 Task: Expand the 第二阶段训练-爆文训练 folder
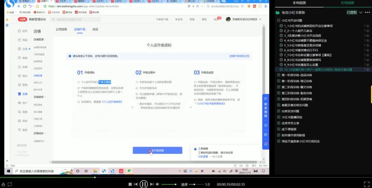(x=278, y=87)
